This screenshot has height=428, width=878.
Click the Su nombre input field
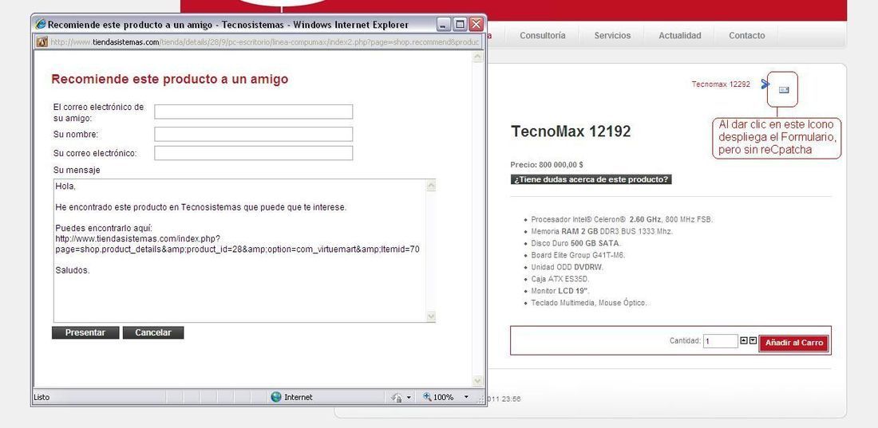tap(254, 134)
